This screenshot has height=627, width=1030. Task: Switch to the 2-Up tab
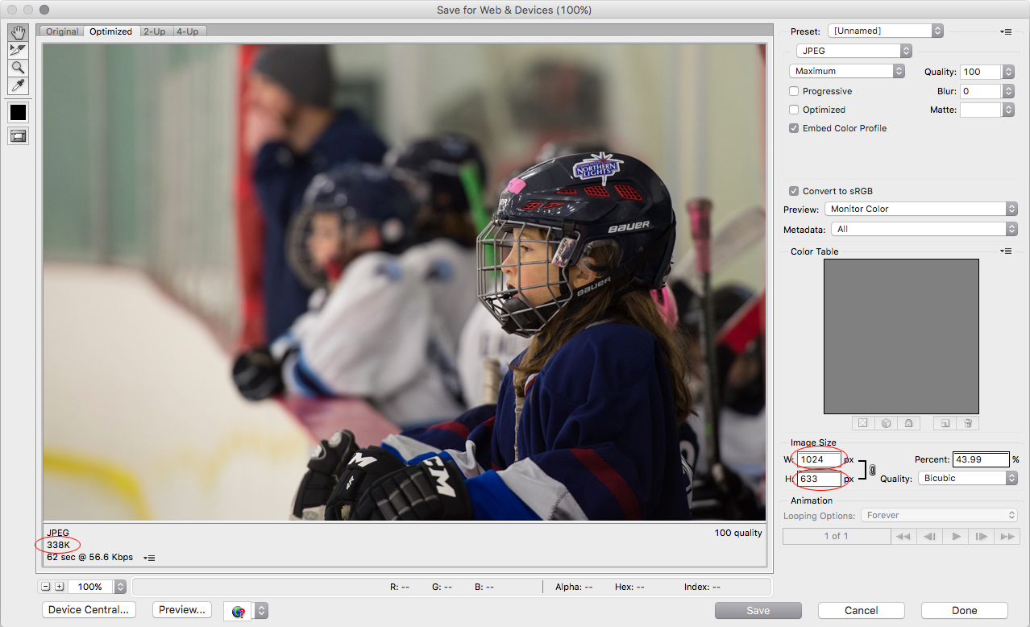coord(154,31)
